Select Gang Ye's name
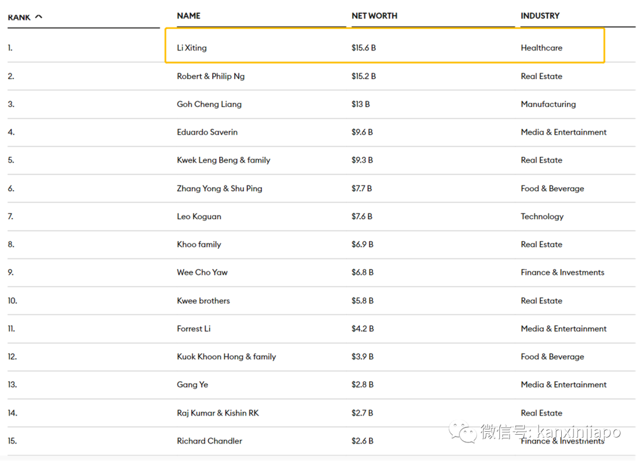 tap(193, 385)
